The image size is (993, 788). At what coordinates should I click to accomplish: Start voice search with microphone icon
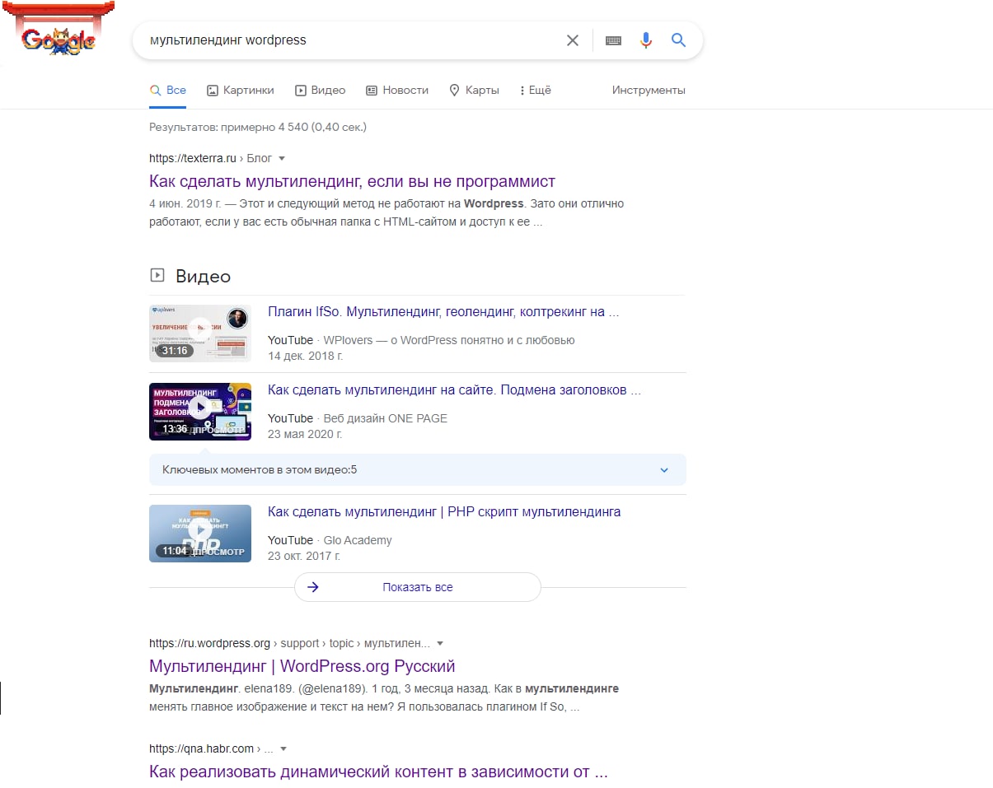[x=646, y=40]
